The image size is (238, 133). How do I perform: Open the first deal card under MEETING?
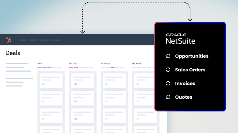pos(114,81)
